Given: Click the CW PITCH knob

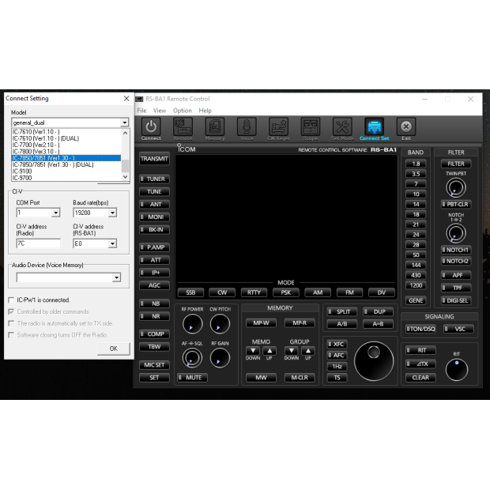Looking at the screenshot, I should 220,324.
